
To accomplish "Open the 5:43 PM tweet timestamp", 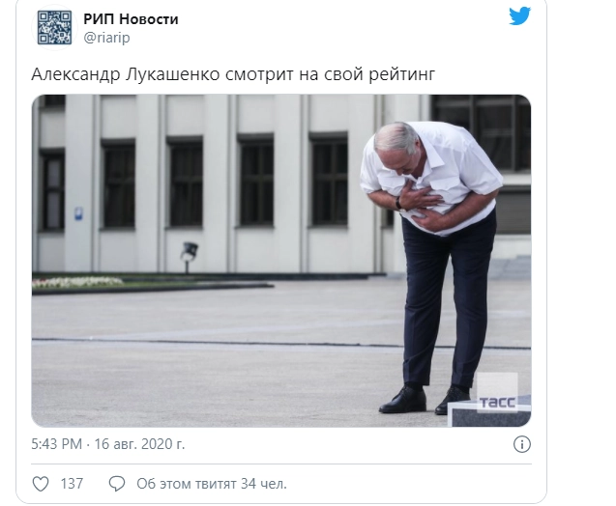I will [56, 444].
